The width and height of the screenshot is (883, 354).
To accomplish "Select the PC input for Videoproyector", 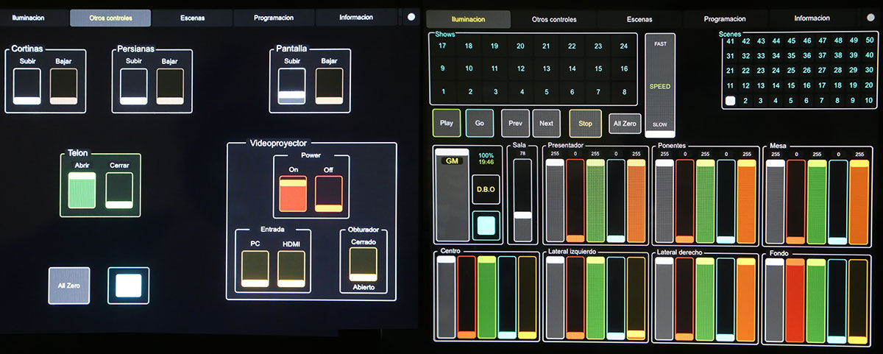I will pyautogui.click(x=254, y=268).
